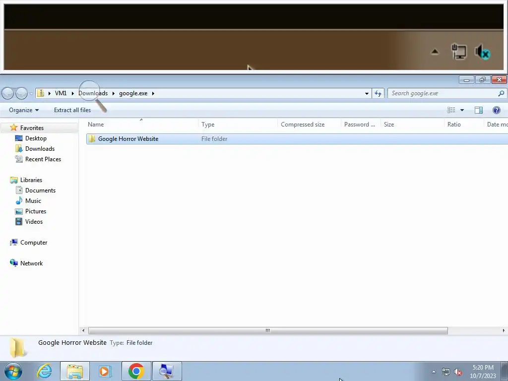Select Downloads in the address breadcrumb
The image size is (508, 381).
click(x=93, y=93)
